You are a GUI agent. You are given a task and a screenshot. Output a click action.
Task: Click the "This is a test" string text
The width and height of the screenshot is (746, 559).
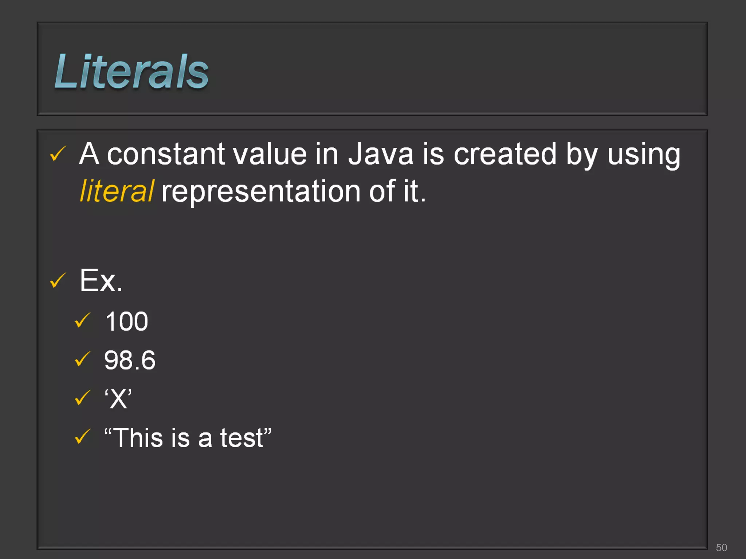pyautogui.click(x=188, y=437)
